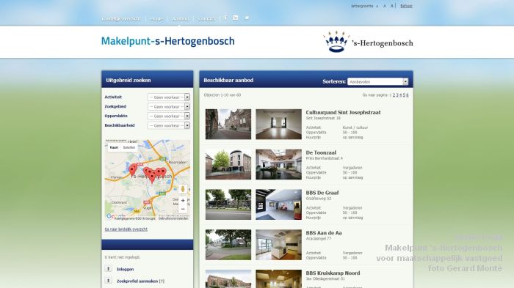Open BBS Kruiskamp Noord exterior photo
Viewport: 514px width, 288px height.
coord(228,278)
